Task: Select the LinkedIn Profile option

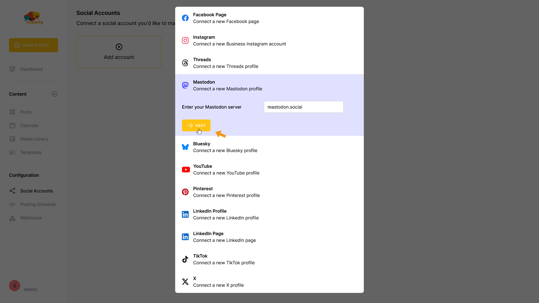Action: pos(269,214)
